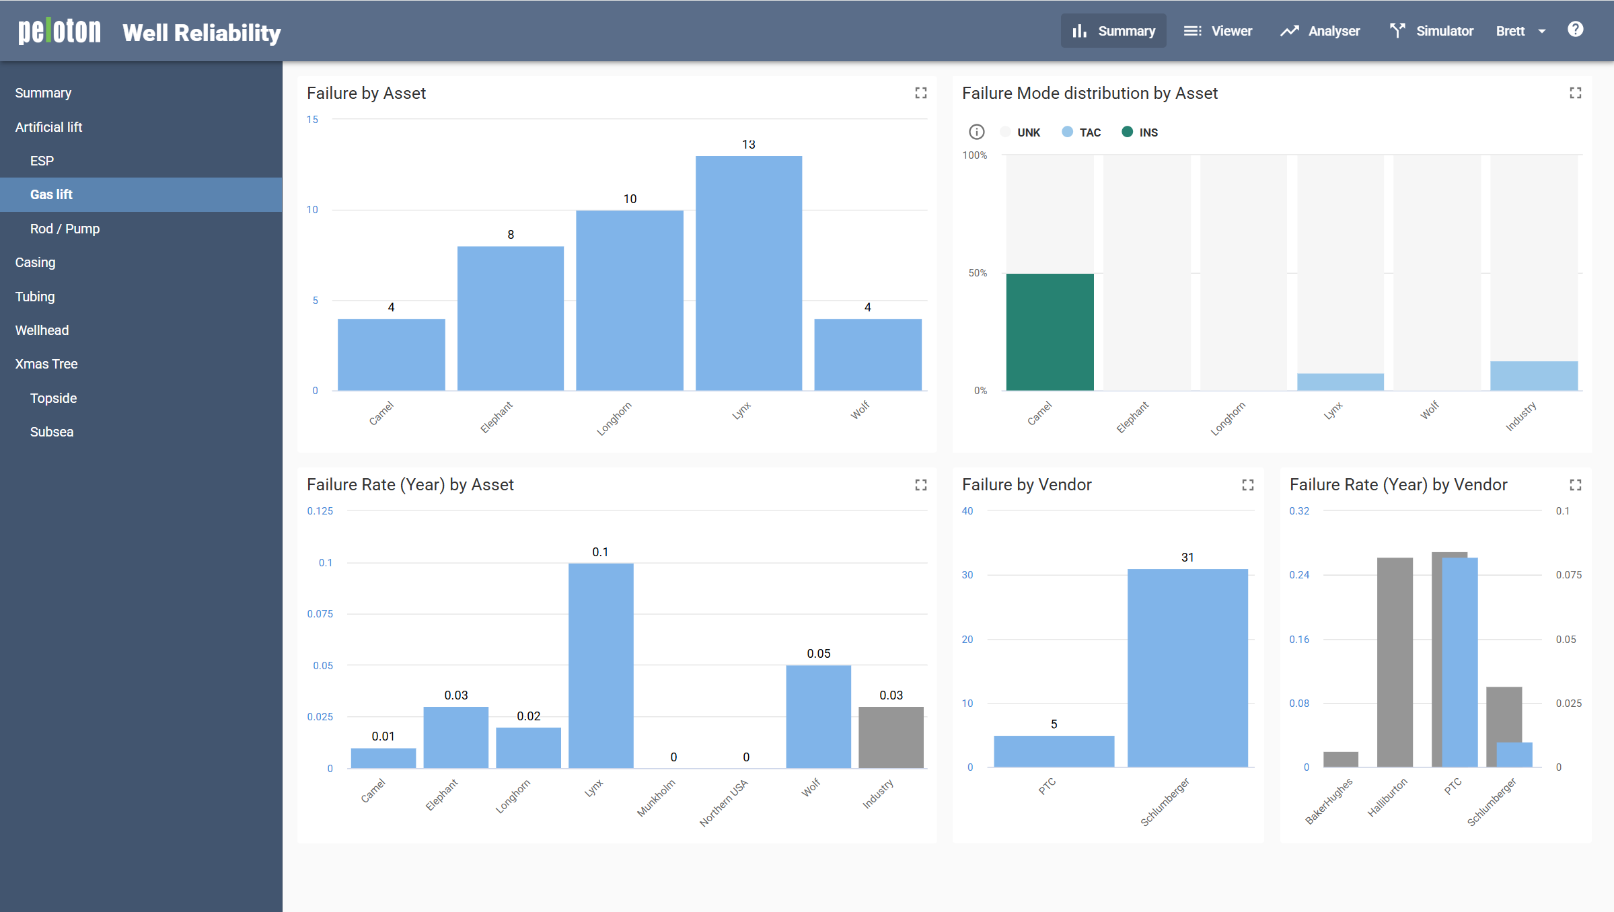Viewport: 1614px width, 912px height.
Task: Expand the Artificial lift sidebar section
Action: tap(48, 127)
